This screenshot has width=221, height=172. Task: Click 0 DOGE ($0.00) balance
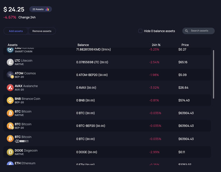click(x=87, y=152)
